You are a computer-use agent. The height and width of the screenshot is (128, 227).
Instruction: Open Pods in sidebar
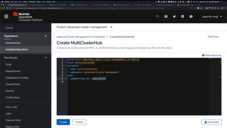(x=8, y=64)
